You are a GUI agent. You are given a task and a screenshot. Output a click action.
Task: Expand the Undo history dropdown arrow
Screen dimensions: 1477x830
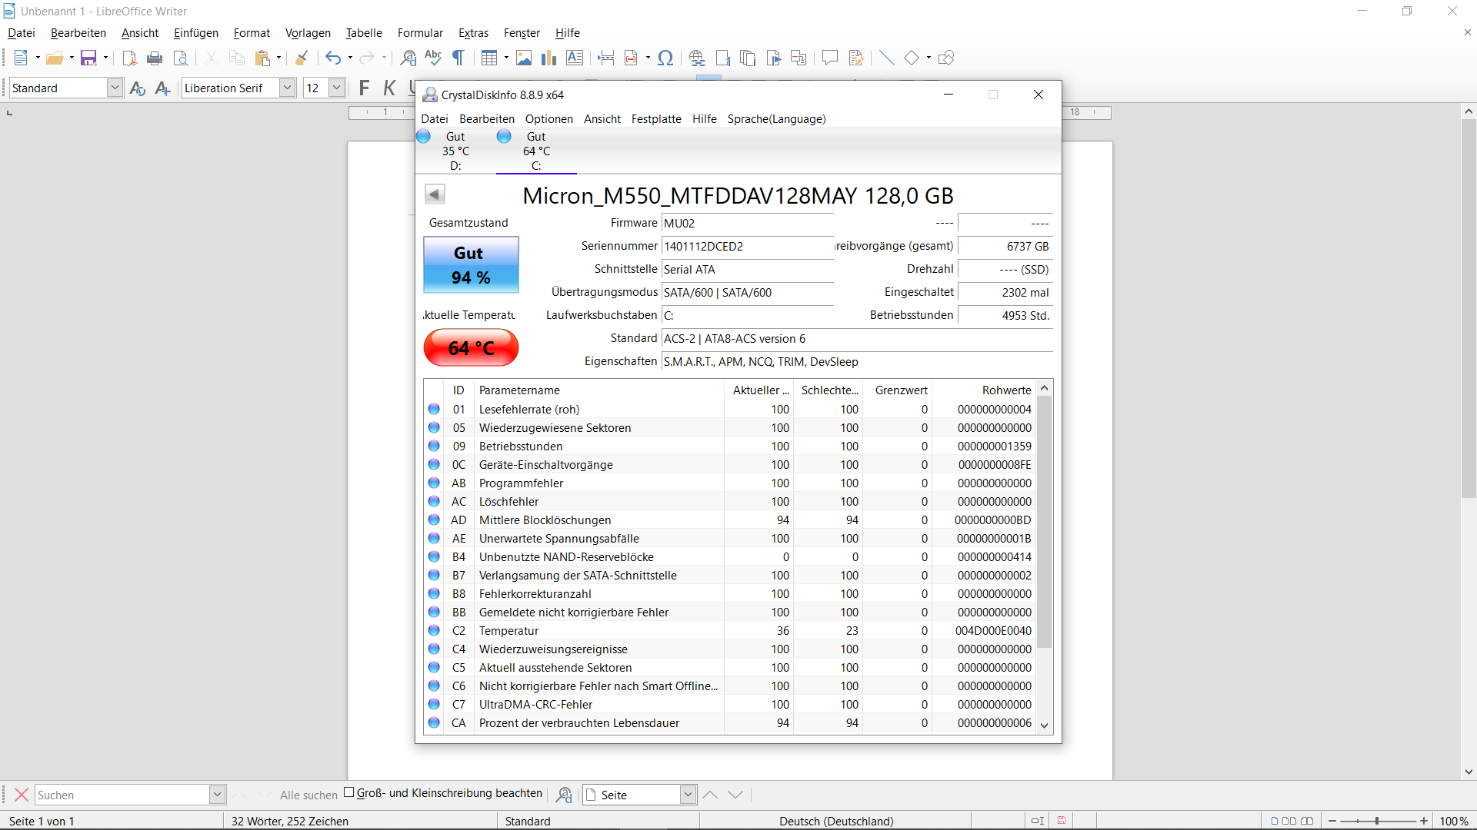350,58
